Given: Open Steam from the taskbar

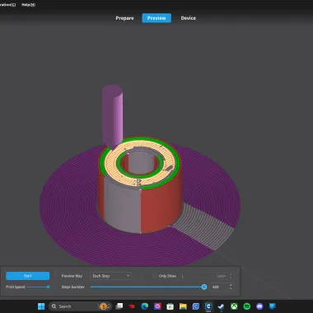Looking at the screenshot, I should click(221, 306).
